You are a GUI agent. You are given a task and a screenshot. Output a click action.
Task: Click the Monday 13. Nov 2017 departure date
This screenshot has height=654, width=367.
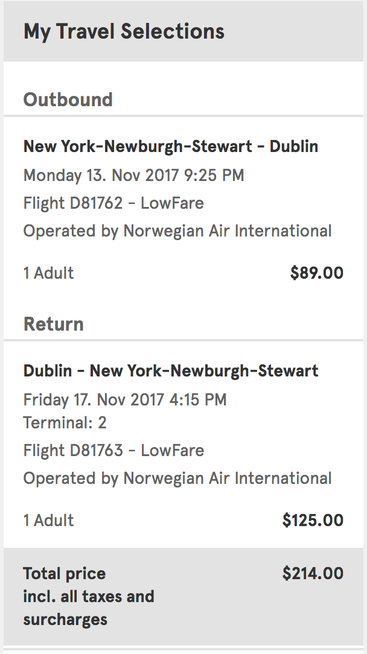tap(100, 176)
